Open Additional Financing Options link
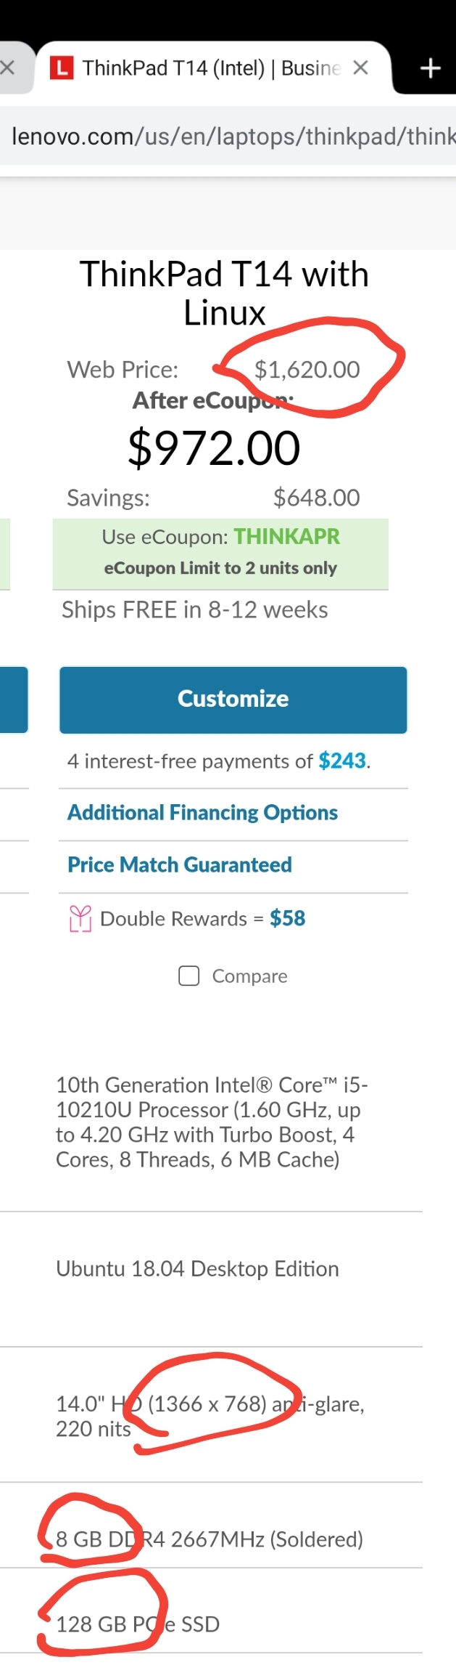Screen dimensions: 456x1665 pyautogui.click(x=202, y=813)
